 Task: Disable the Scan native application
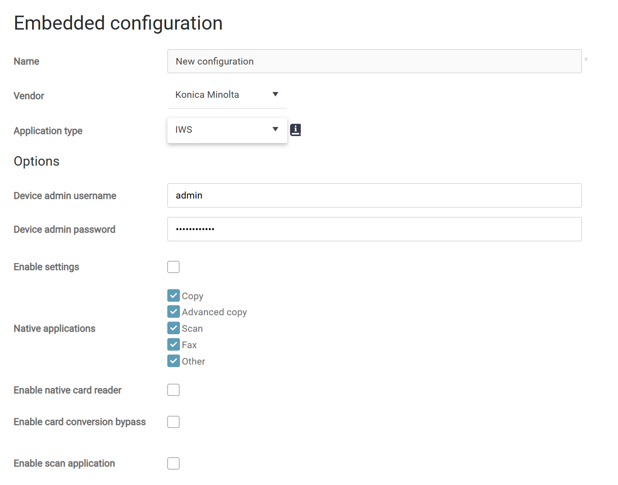(173, 328)
